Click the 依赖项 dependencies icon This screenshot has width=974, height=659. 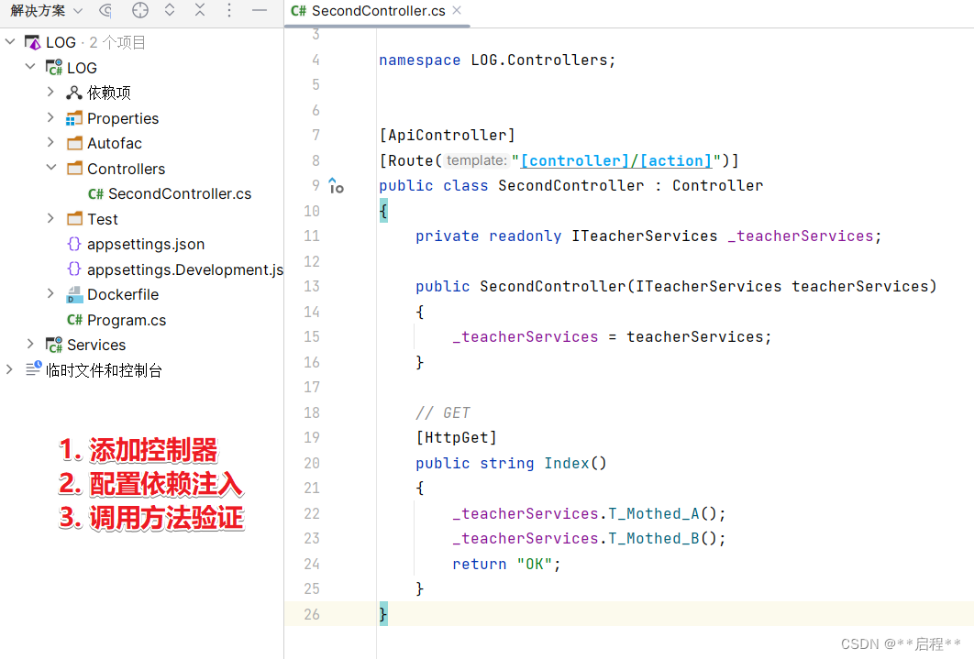74,93
